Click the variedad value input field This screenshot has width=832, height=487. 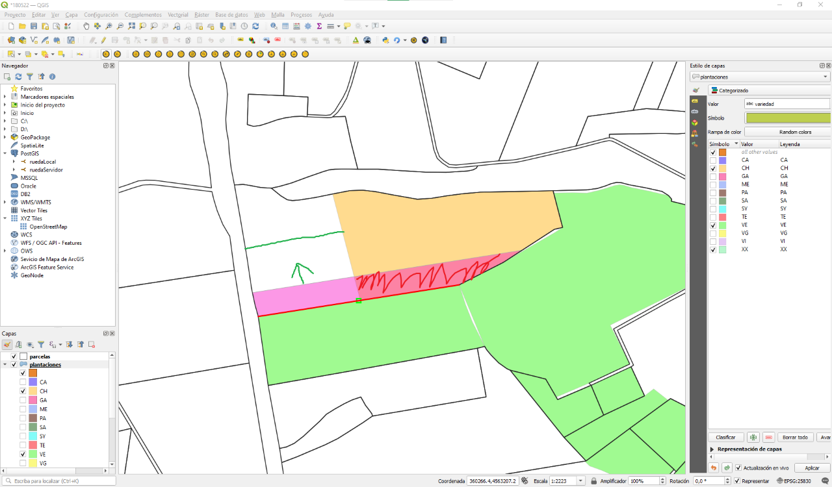pos(786,103)
